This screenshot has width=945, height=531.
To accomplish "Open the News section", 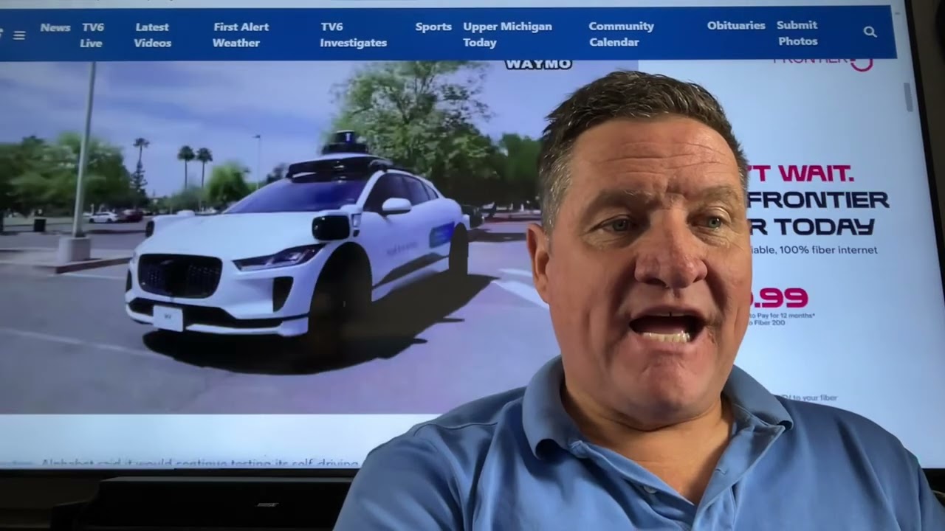I will 55,27.
